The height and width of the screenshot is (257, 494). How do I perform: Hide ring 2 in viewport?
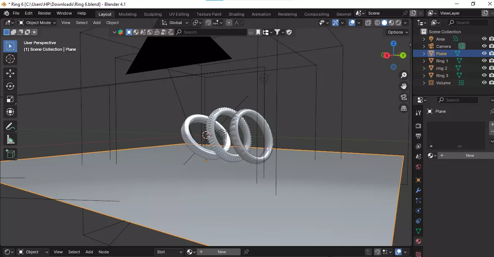coord(484,68)
